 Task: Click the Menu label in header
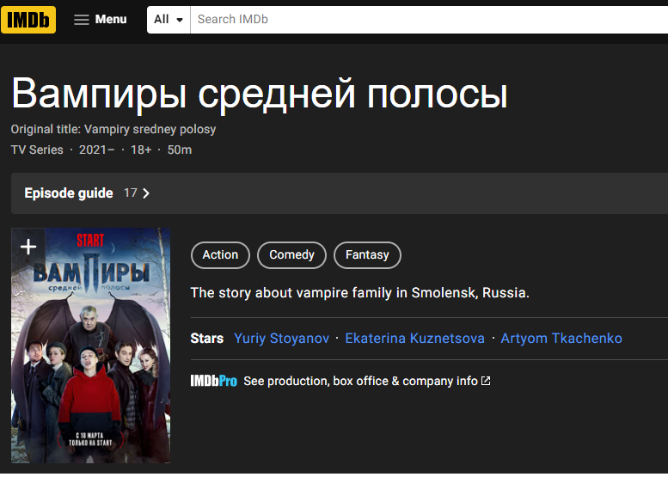tap(111, 19)
